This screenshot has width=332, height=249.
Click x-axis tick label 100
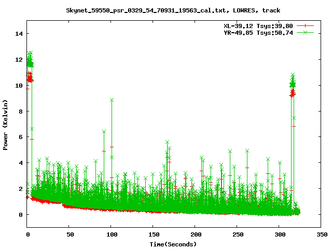pyautogui.click(x=112, y=234)
